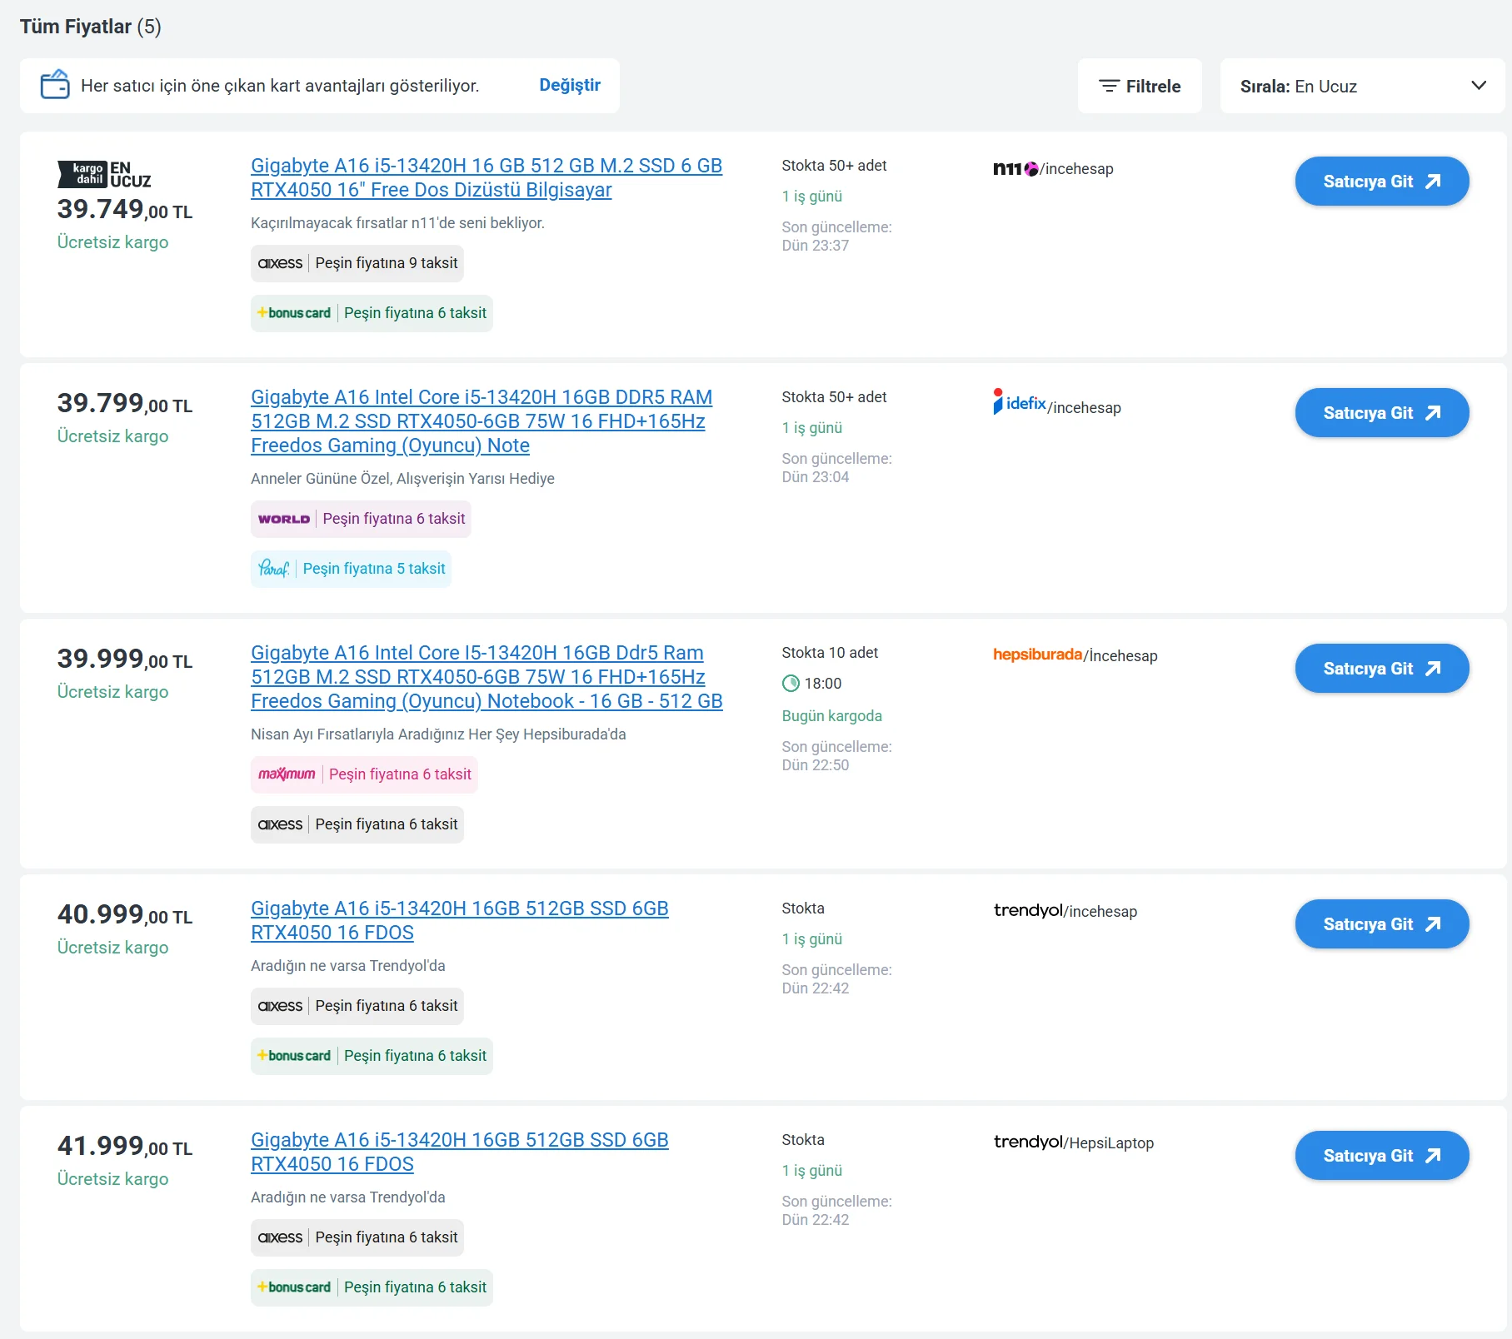Open the product title link in the 40.999 TL offer

click(460, 920)
